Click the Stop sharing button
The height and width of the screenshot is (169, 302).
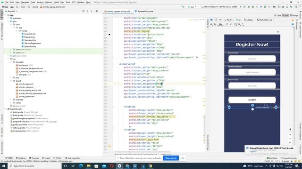[171, 158]
